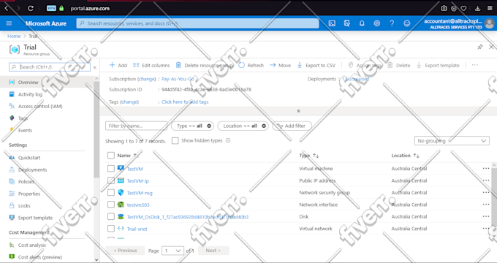Open the page number dropdown

click(x=172, y=251)
